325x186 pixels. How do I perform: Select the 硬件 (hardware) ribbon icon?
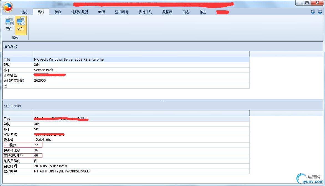(9, 24)
